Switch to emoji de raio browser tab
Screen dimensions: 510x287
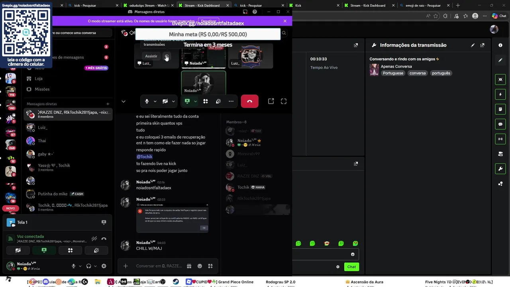pyautogui.click(x=424, y=6)
